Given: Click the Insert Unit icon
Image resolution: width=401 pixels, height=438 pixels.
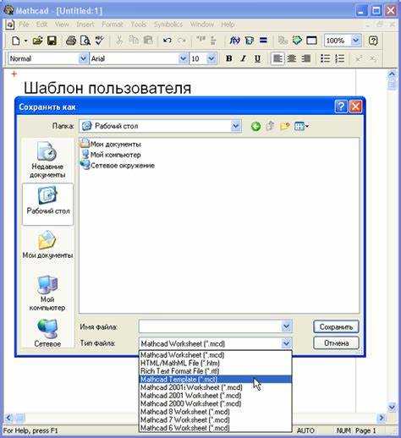Looking at the screenshot, I should pyautogui.click(x=250, y=41).
